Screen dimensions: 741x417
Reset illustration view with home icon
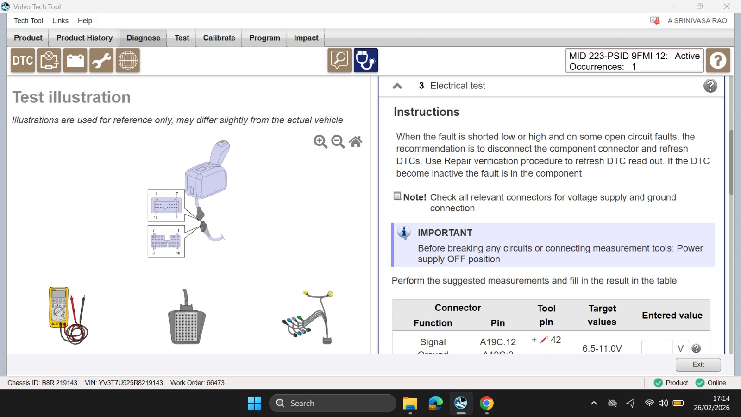356,141
